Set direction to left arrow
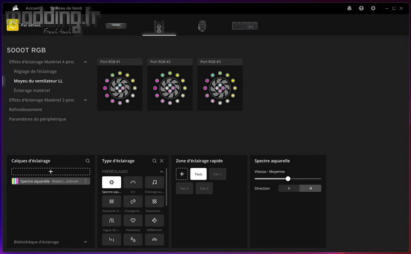This screenshot has height=254, width=411. coord(289,188)
